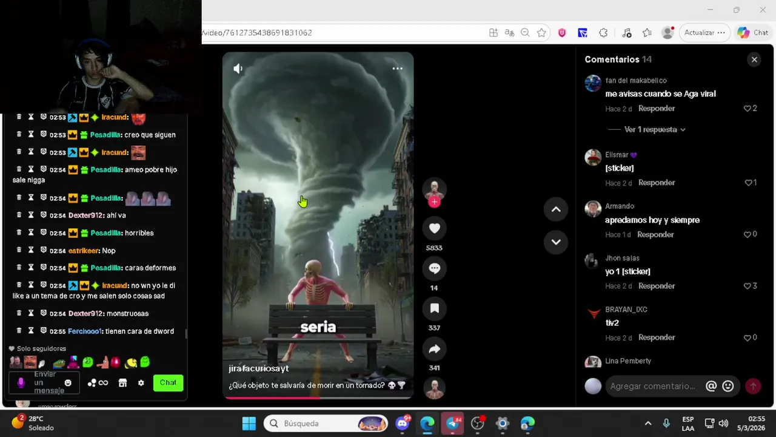776x437 pixels.
Task: Open weather widget showing 28°C Soleado
Action: 33,423
